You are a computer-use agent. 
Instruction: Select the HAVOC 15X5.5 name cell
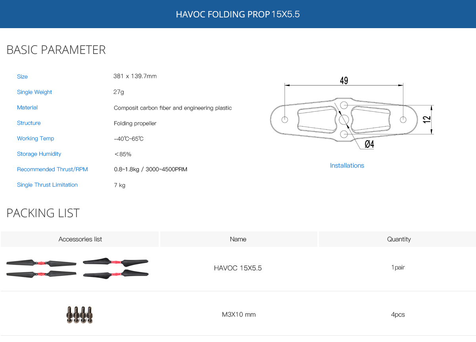tap(238, 268)
